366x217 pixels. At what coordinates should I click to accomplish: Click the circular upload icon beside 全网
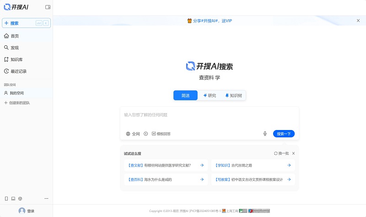(x=145, y=134)
